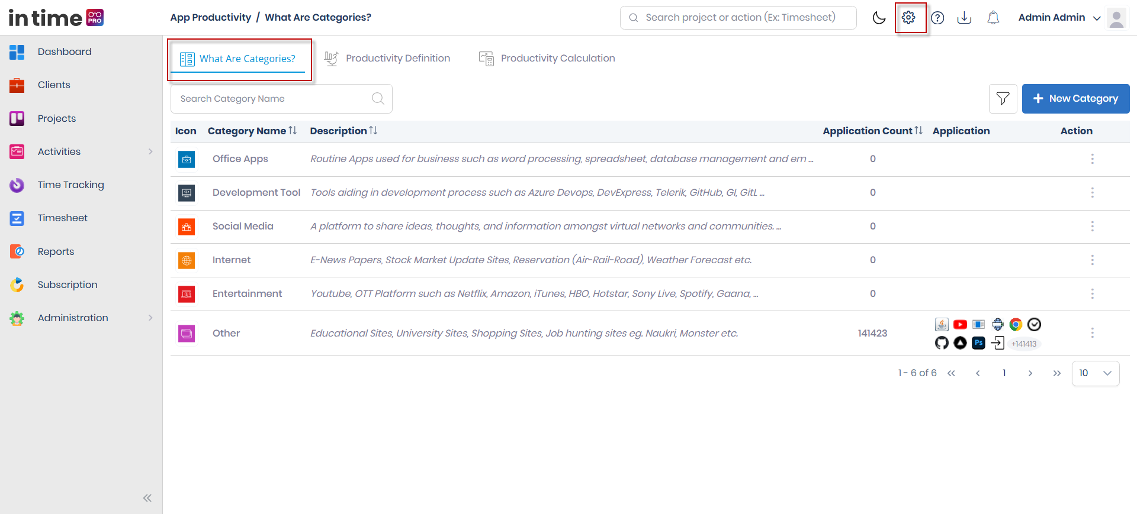This screenshot has height=514, width=1137.
Task: Click the search magnifier in category search
Action: (x=378, y=99)
